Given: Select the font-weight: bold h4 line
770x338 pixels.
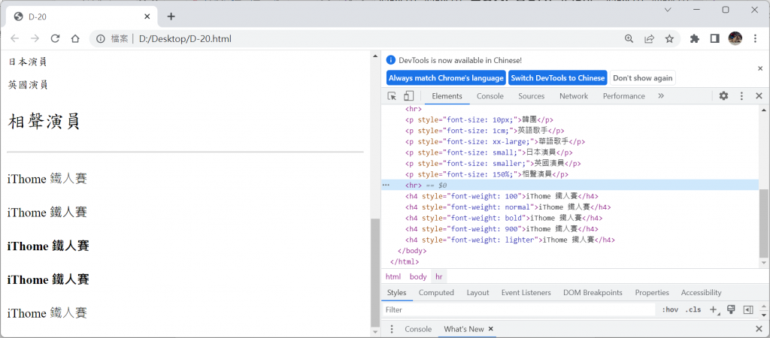Looking at the screenshot, I should point(505,218).
